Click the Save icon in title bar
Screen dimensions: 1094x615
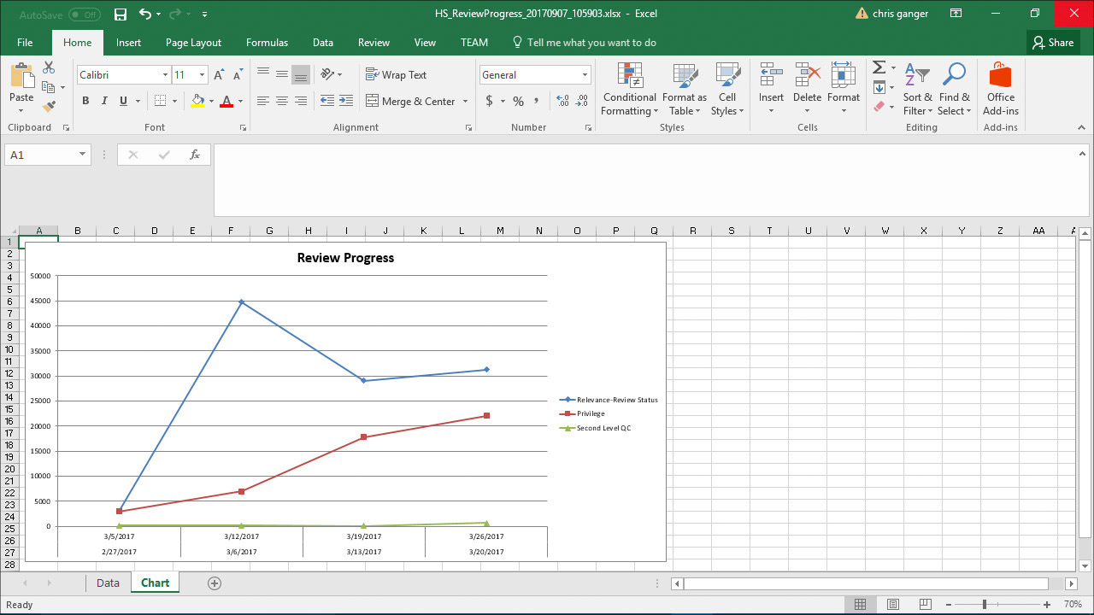pos(121,15)
